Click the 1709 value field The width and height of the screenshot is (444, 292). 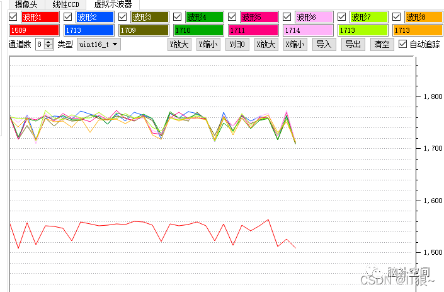pyautogui.click(x=144, y=30)
